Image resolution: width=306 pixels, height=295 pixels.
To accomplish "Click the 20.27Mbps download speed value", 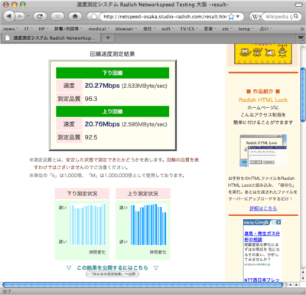I will [x=103, y=86].
